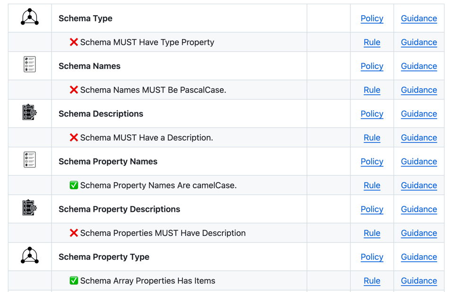Open Guidance link for Schema Property Type

[419, 257]
